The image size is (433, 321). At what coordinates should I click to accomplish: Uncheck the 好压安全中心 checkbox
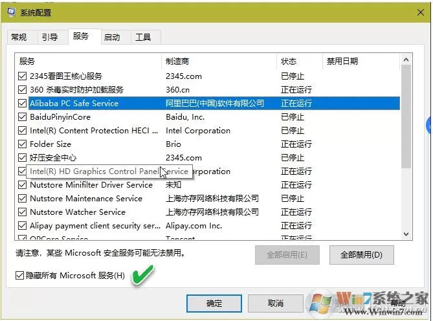pos(22,158)
